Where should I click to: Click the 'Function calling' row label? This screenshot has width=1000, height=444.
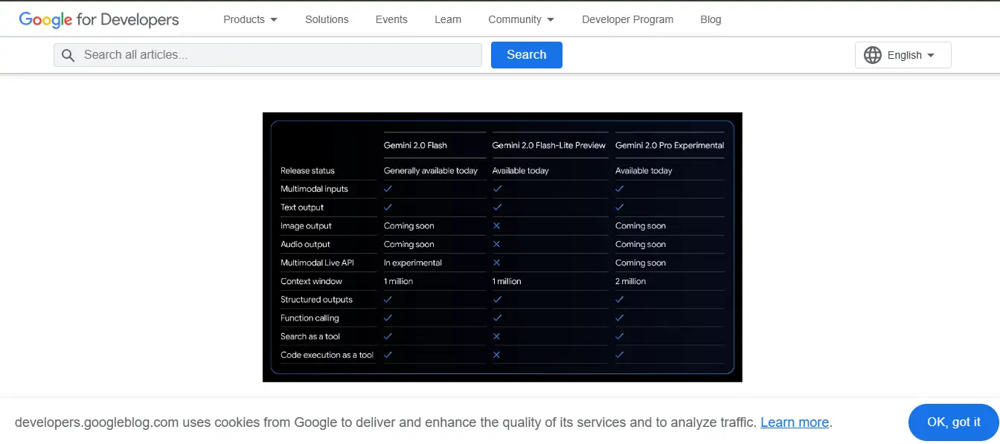pyautogui.click(x=310, y=318)
